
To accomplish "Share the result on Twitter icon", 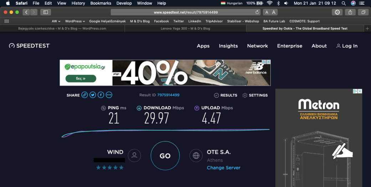I will (x=93, y=95).
